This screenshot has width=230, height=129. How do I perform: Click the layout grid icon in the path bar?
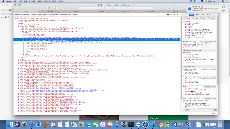coord(174,15)
